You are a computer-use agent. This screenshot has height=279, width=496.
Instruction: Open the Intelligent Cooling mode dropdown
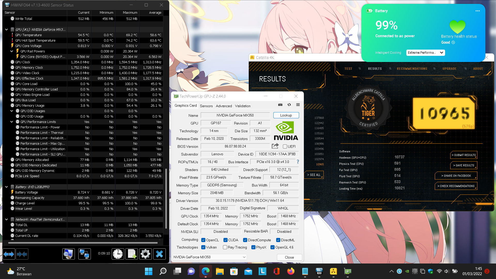[425, 53]
